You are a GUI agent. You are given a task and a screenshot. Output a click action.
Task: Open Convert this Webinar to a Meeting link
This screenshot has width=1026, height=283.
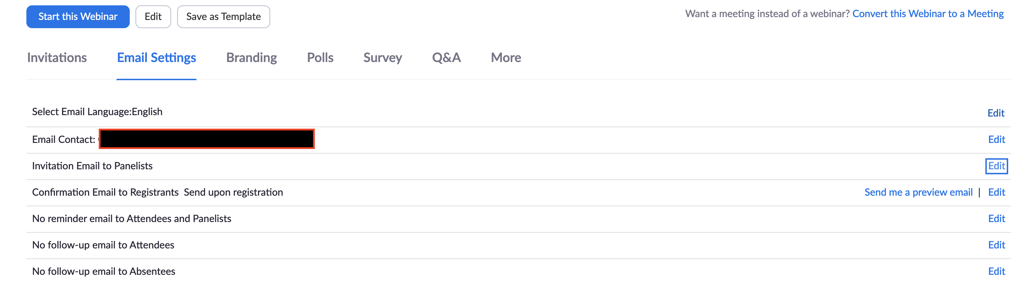click(928, 14)
